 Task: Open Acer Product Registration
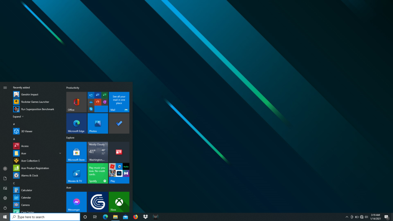click(x=37, y=168)
